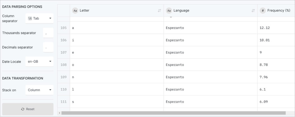Screen dimensions: 295x117
Task: Click the cell containing letter 'i'
Action: tap(116, 40)
